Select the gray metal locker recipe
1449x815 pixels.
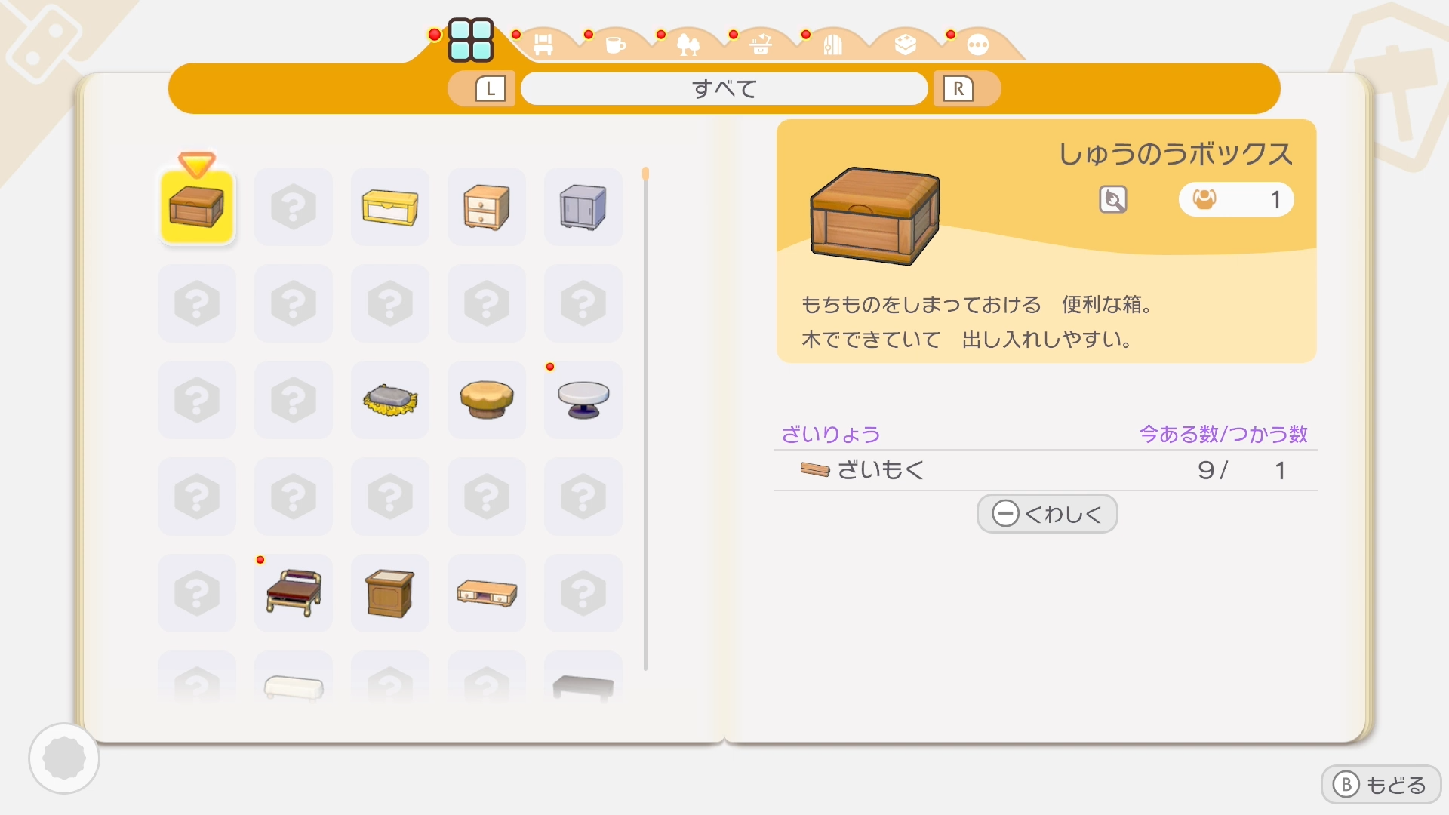point(583,207)
